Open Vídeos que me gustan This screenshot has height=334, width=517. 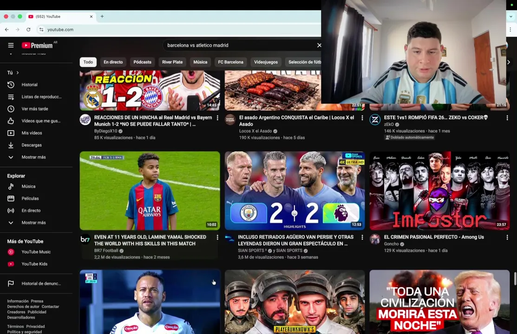(x=36, y=121)
